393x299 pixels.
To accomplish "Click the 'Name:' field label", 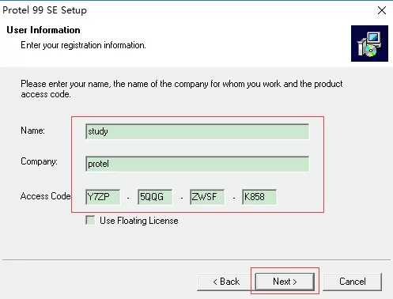I will pos(32,131).
